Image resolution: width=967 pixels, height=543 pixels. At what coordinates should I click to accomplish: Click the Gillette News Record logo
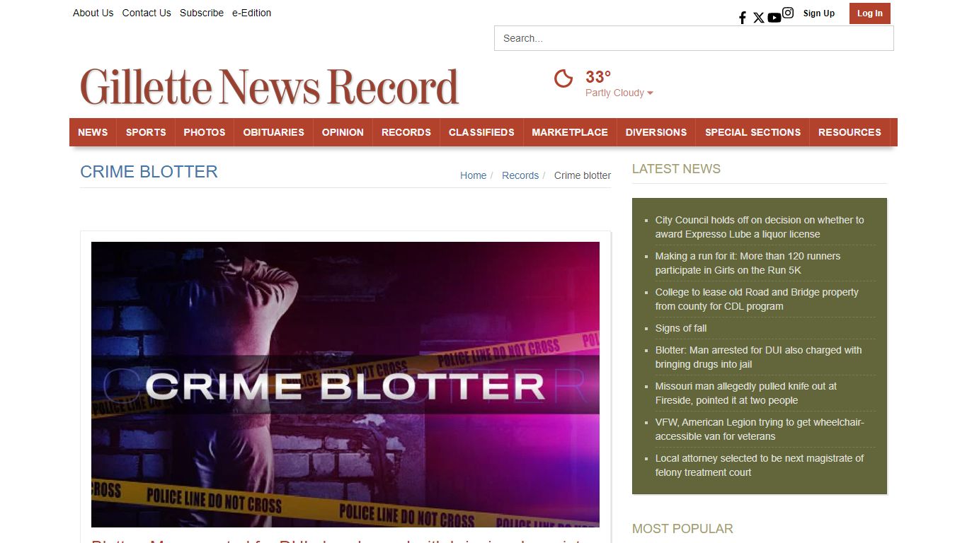click(x=270, y=87)
